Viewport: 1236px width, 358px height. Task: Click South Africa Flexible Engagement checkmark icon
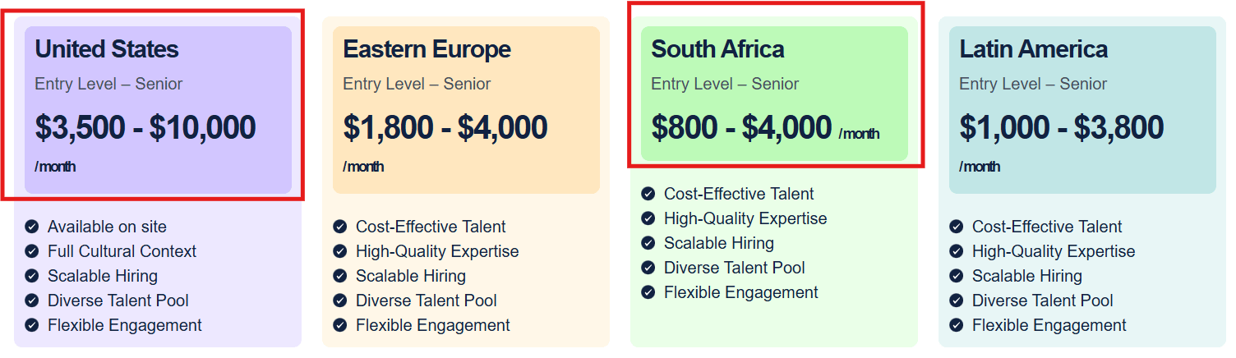coord(648,292)
